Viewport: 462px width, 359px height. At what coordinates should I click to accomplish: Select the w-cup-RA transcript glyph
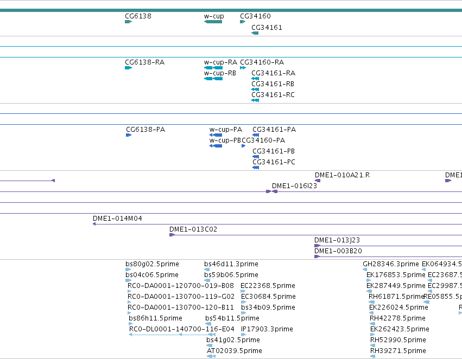click(x=213, y=68)
